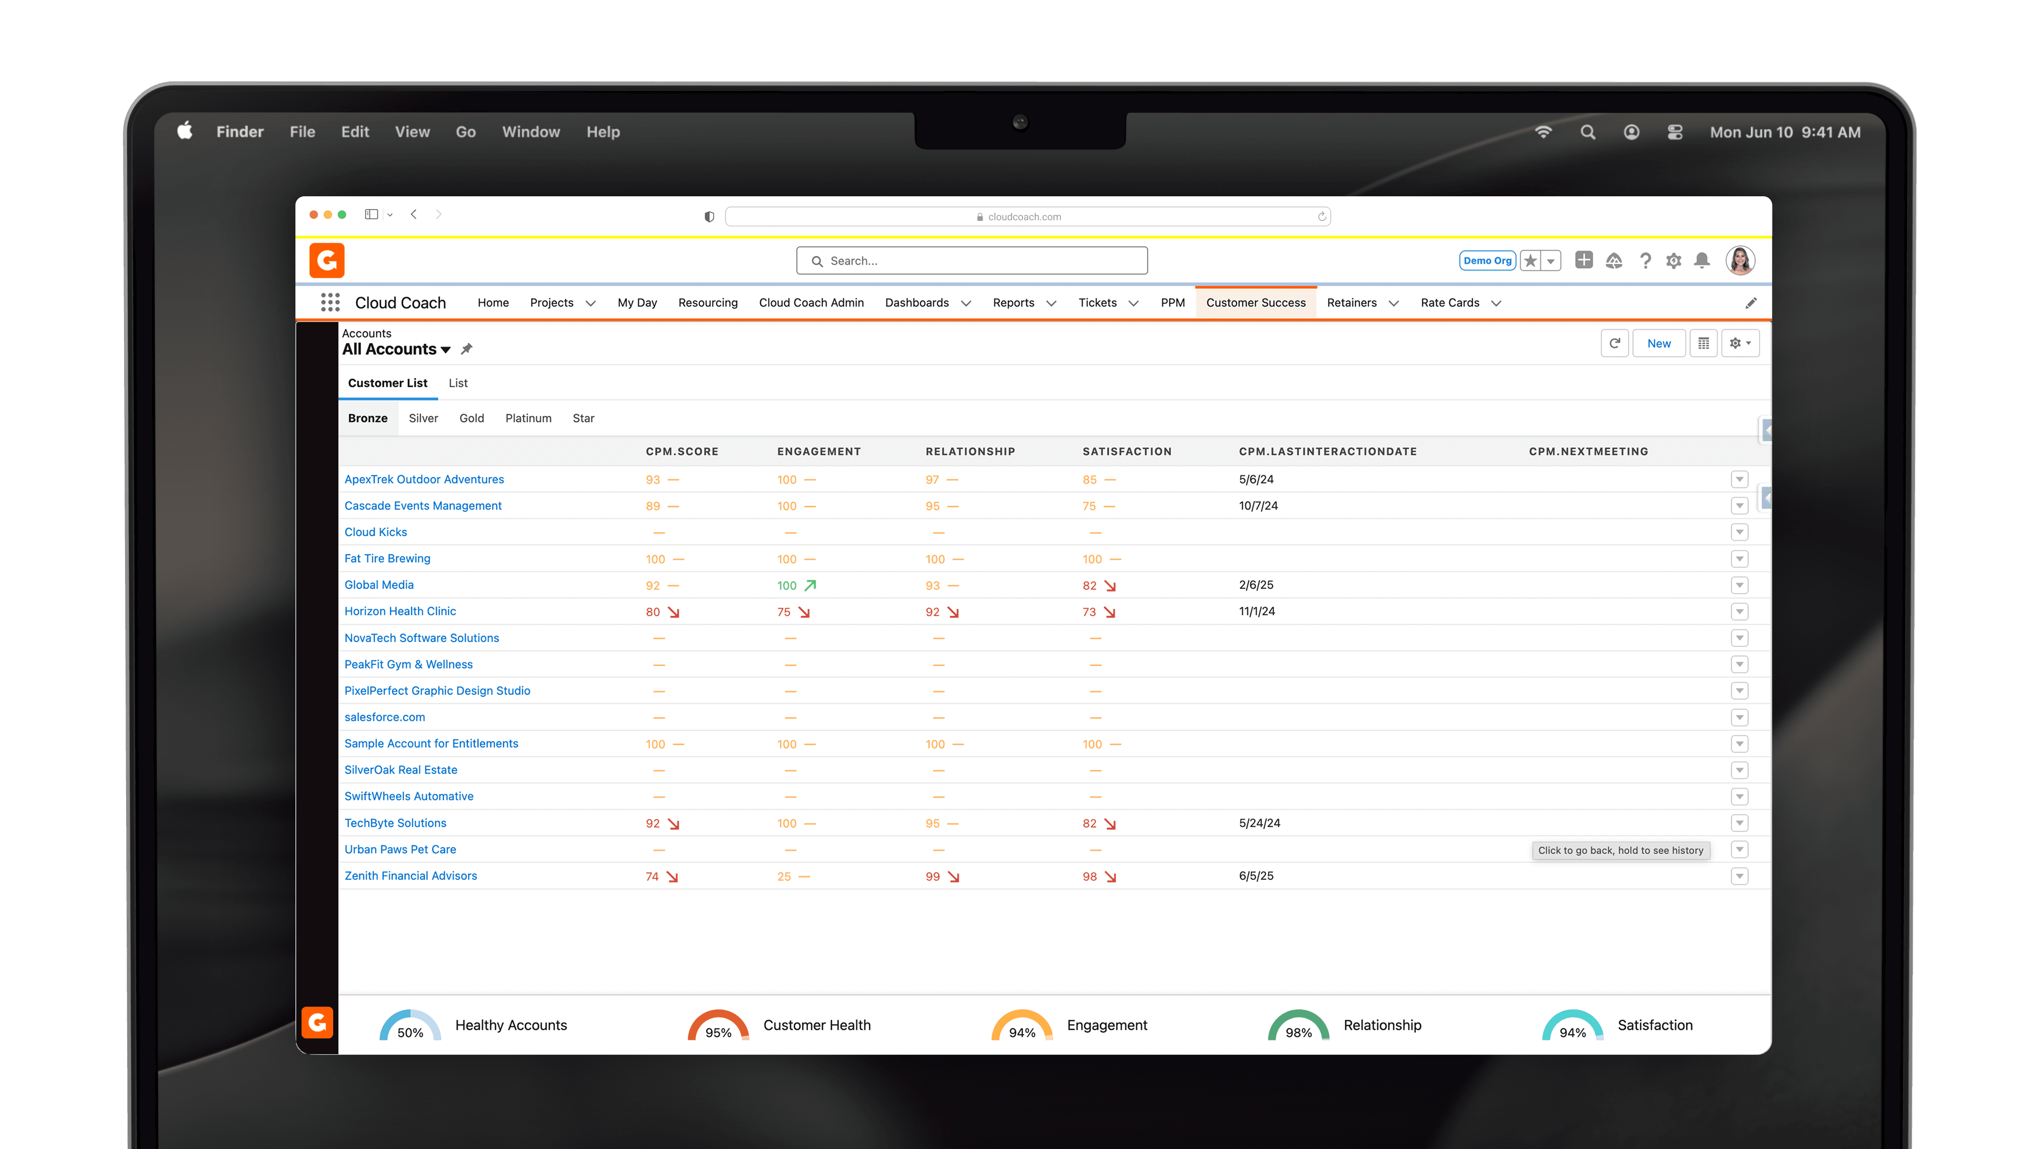Open the Cascade Events Management account

pyautogui.click(x=423, y=506)
